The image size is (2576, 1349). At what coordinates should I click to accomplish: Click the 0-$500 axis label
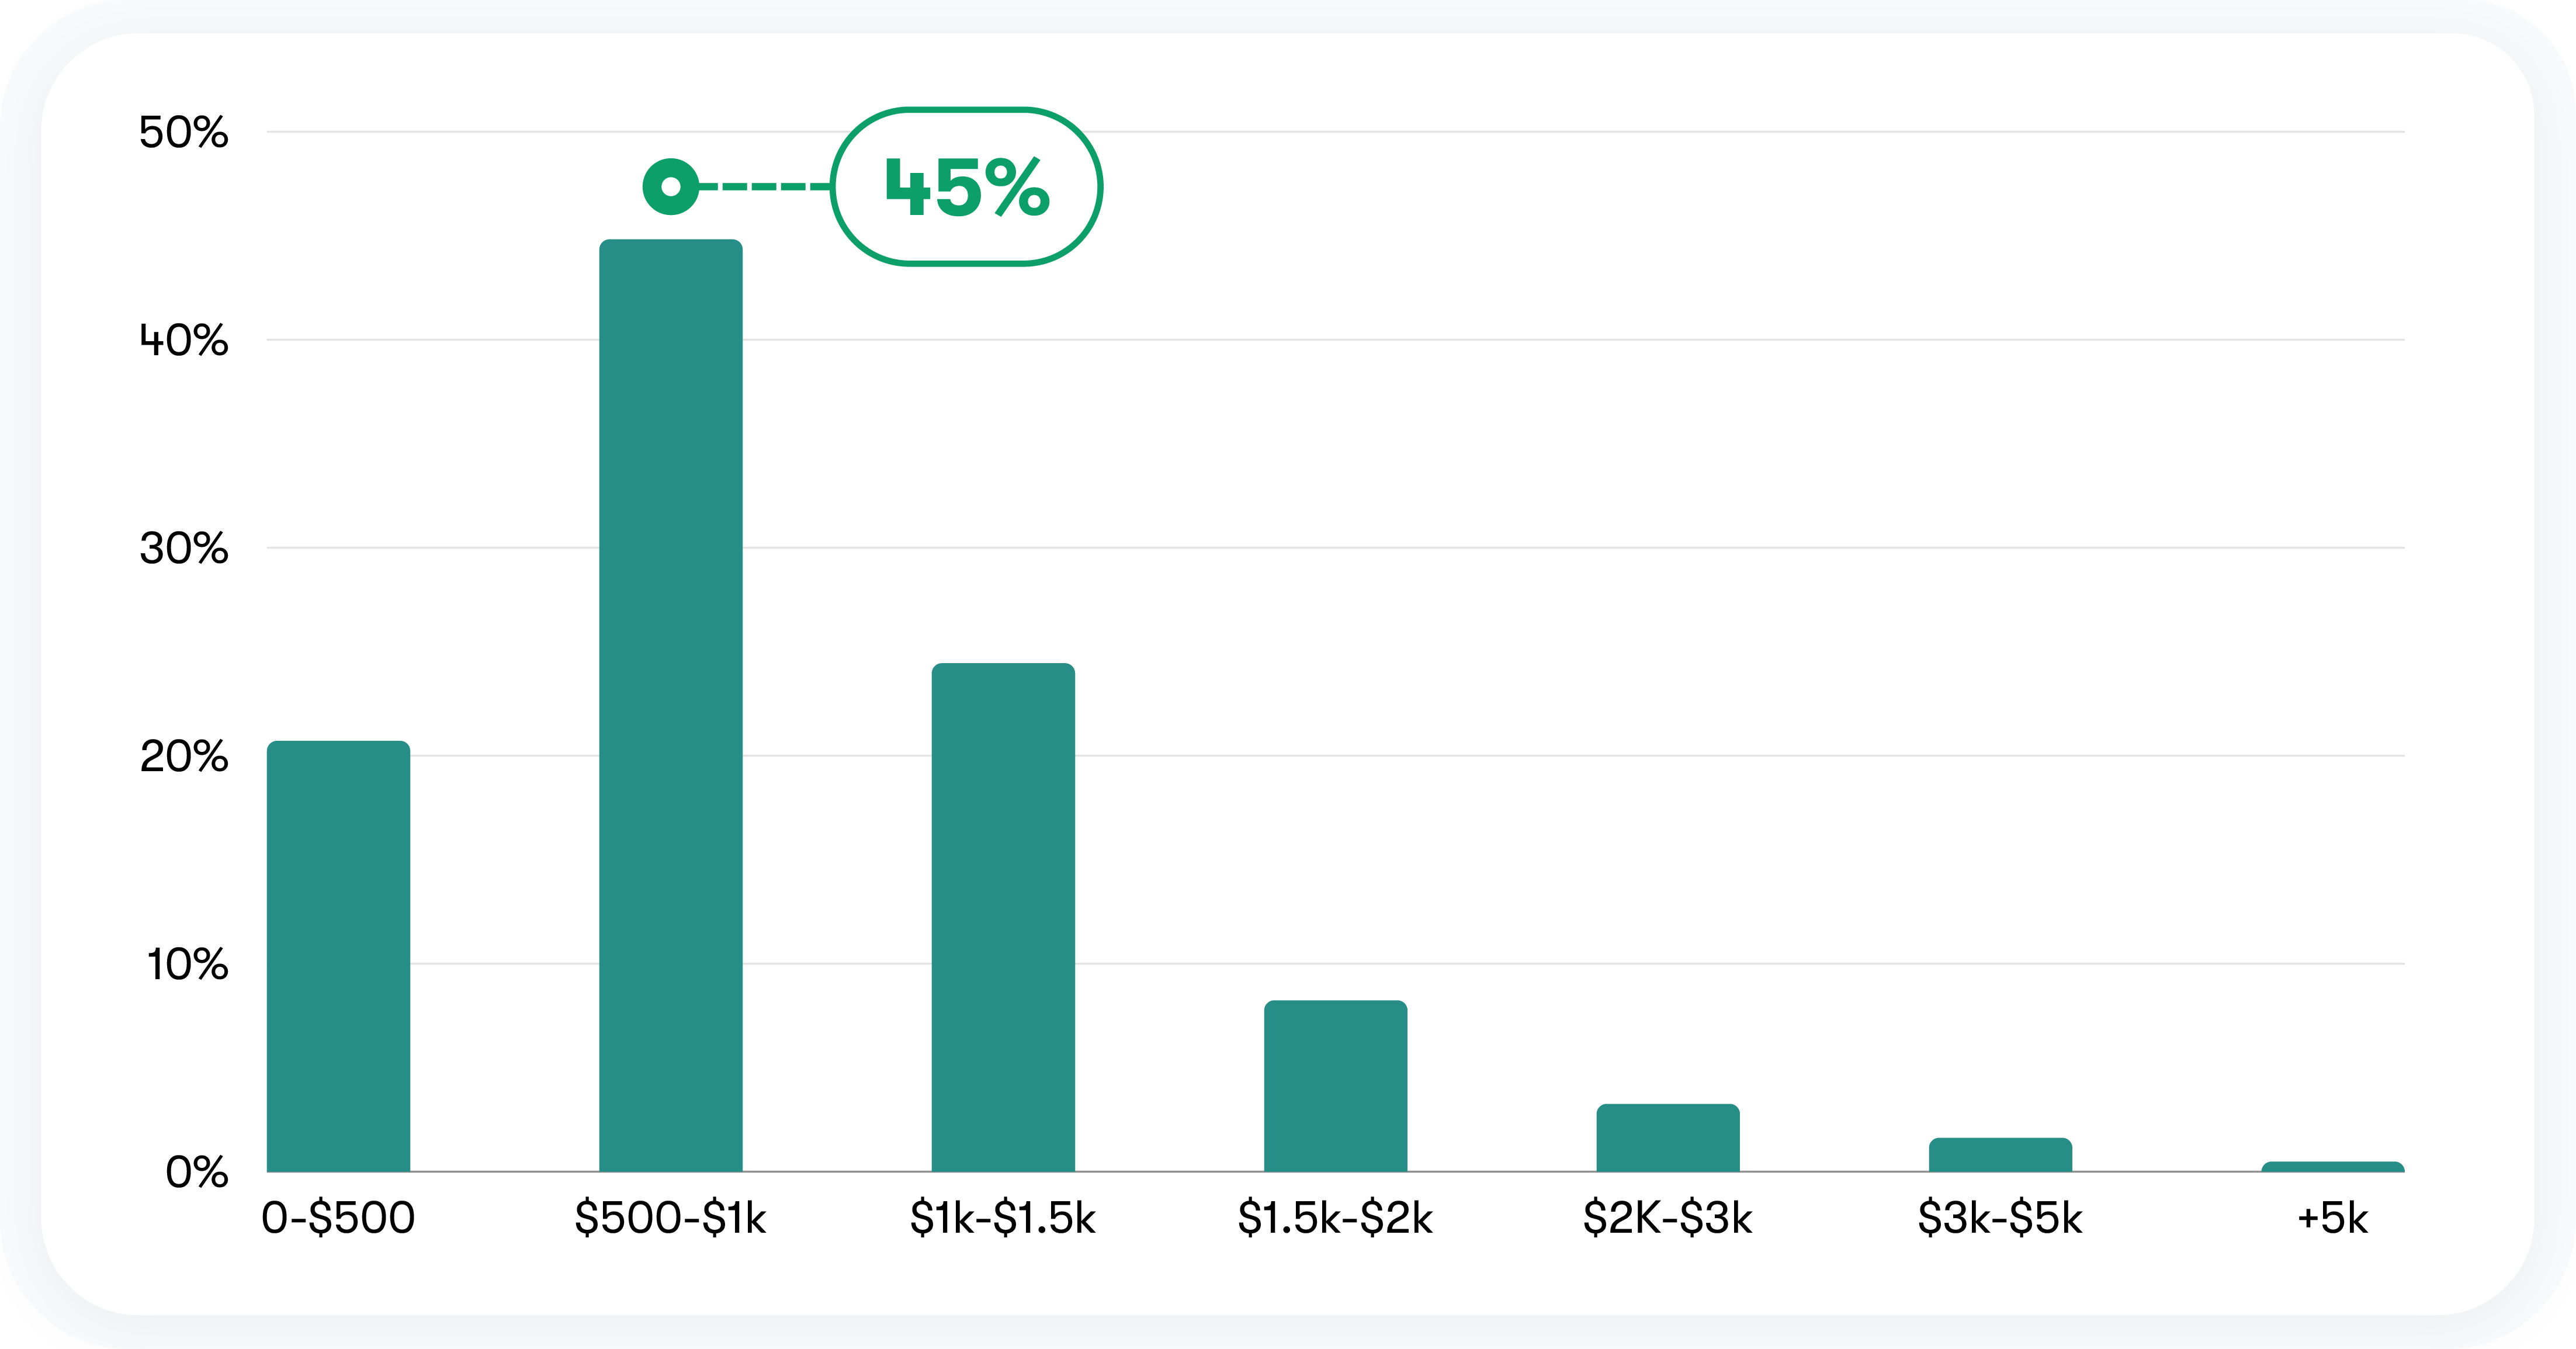pyautogui.click(x=338, y=1218)
